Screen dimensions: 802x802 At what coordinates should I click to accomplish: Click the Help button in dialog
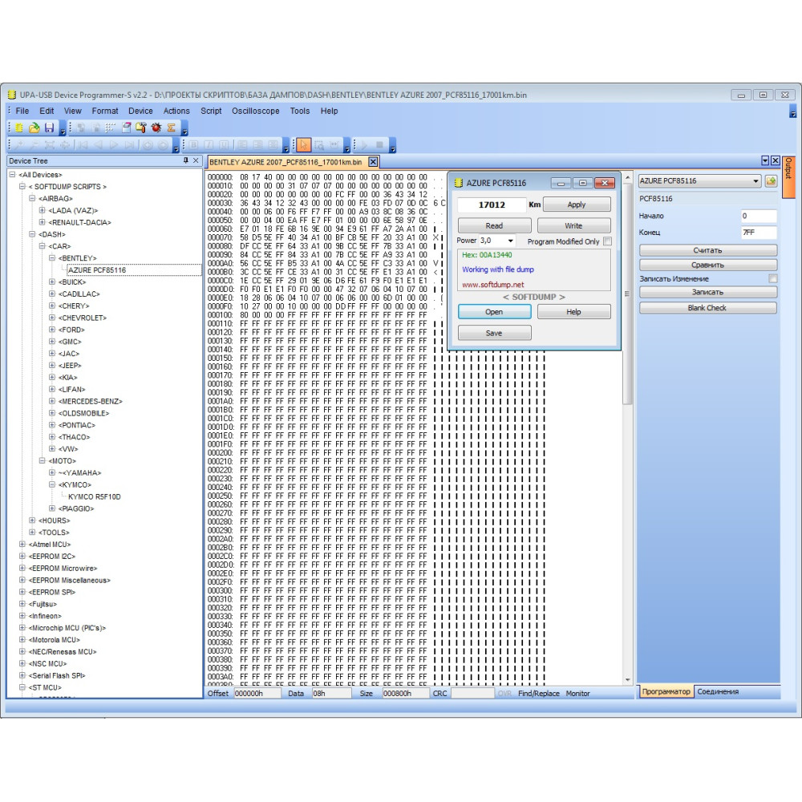click(573, 311)
